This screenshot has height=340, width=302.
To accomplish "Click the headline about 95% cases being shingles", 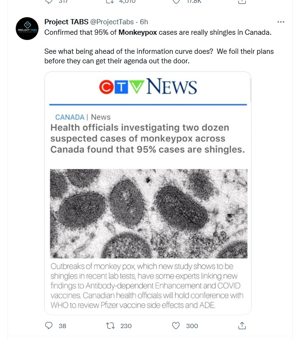I will [147, 139].
